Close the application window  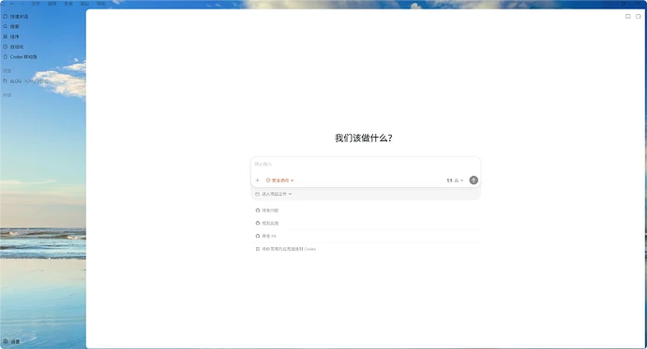pyautogui.click(x=639, y=4)
